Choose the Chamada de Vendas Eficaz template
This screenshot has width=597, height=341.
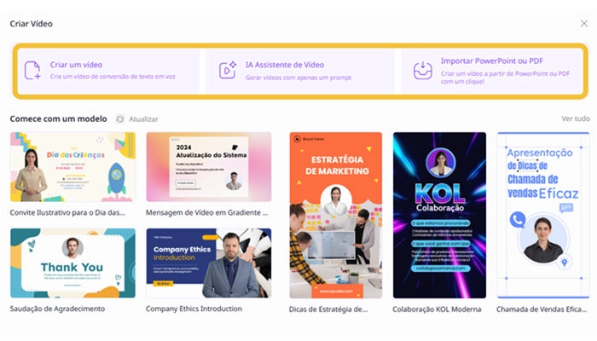543,215
